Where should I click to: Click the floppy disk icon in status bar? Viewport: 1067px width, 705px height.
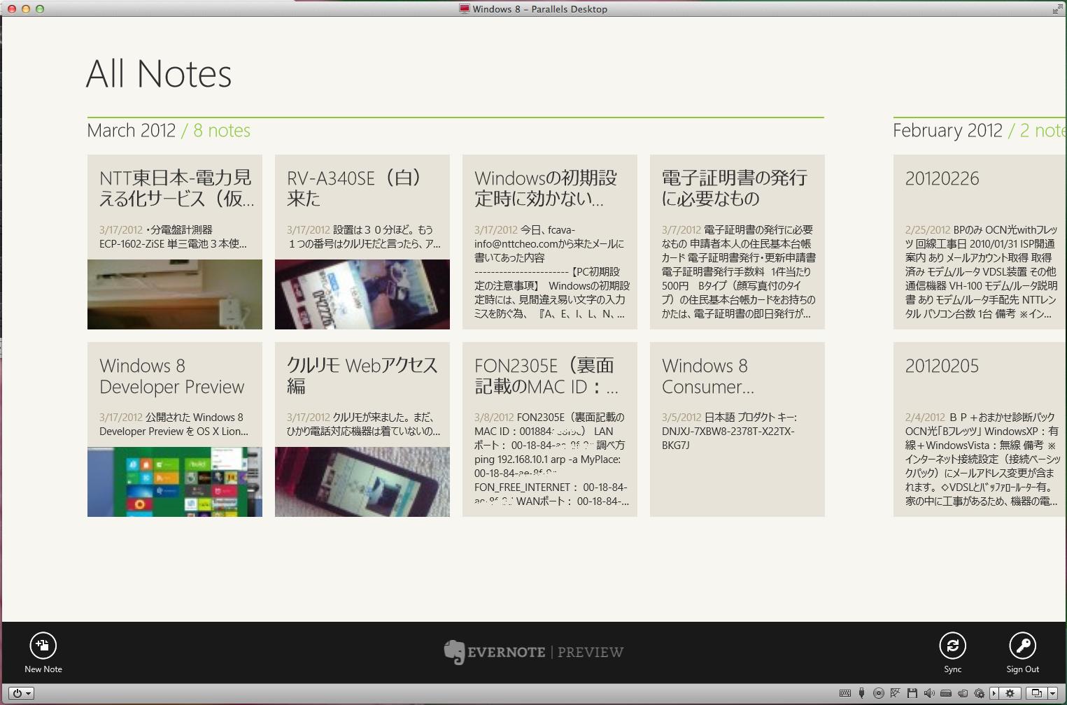point(912,693)
